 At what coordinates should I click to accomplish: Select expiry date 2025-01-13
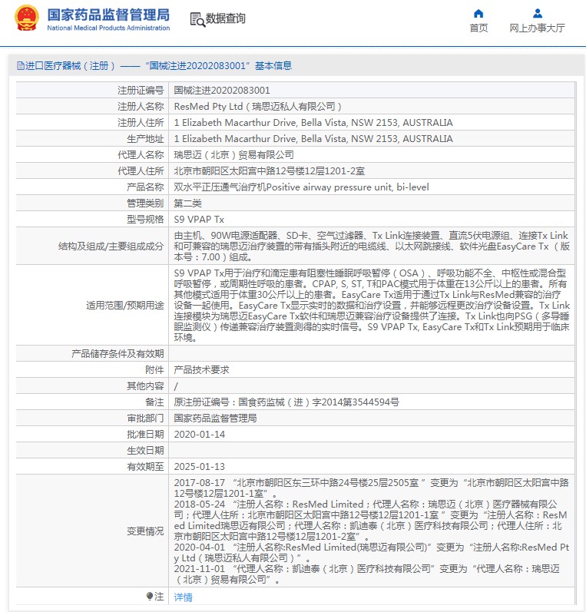point(200,466)
